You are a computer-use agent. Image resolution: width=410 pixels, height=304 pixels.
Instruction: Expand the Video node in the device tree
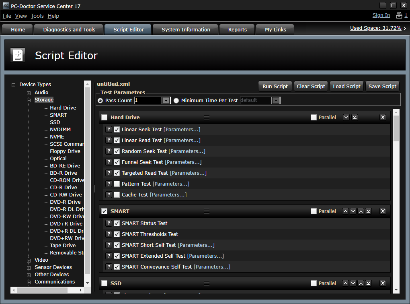tap(29, 260)
